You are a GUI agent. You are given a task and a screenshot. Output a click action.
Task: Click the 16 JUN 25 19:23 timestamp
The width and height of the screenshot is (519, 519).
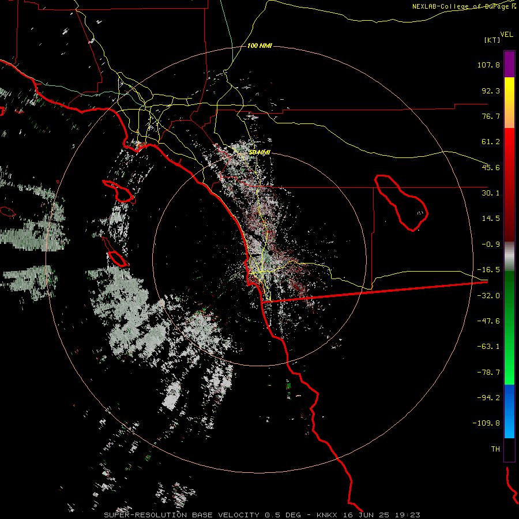tap(382, 515)
